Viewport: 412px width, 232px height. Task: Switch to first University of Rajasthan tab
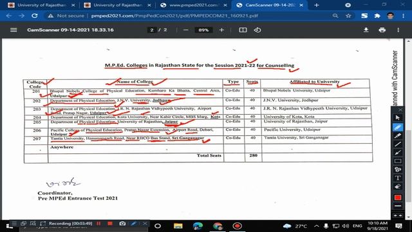(41, 5)
